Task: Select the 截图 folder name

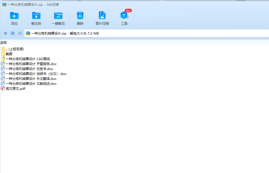Action: pos(9,54)
